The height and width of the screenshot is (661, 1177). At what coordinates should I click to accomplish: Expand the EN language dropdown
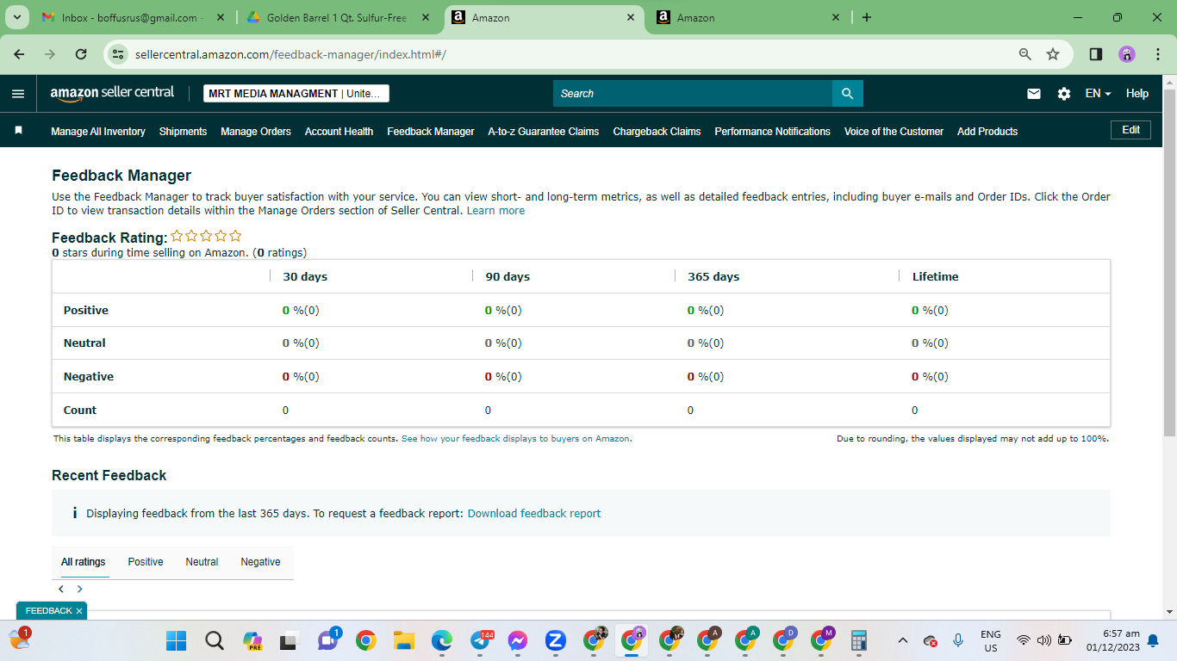click(x=1098, y=94)
